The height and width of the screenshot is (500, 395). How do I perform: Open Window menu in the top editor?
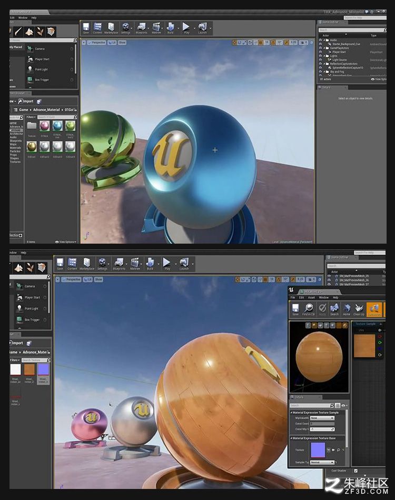tap(23, 18)
